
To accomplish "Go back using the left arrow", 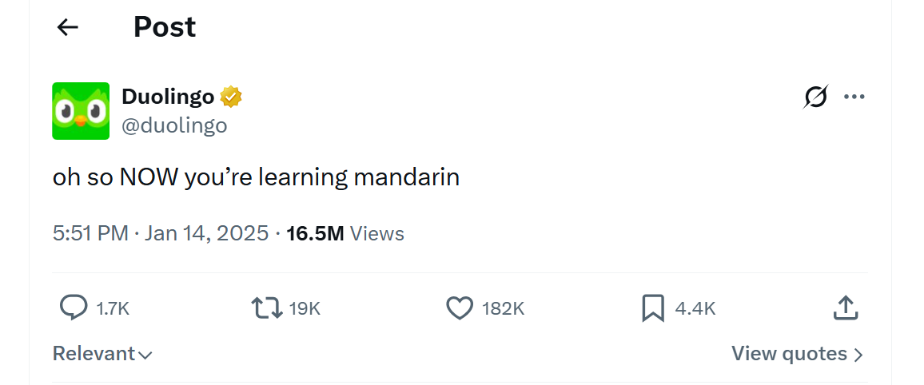I will [x=68, y=27].
